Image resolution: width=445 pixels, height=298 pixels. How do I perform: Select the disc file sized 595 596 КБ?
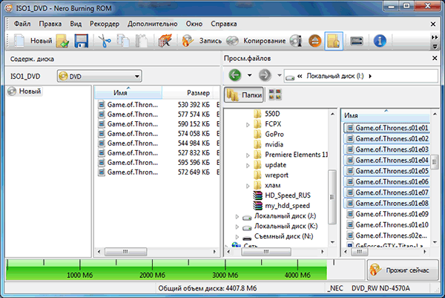pos(159,163)
